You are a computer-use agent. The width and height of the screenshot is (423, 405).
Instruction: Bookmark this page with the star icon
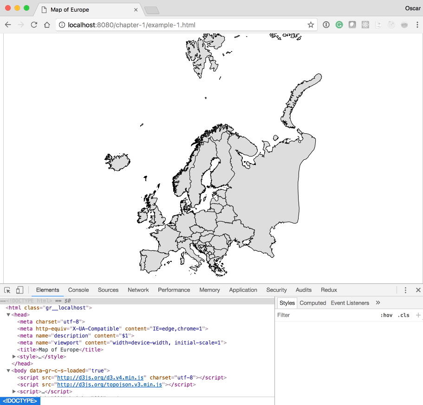311,25
